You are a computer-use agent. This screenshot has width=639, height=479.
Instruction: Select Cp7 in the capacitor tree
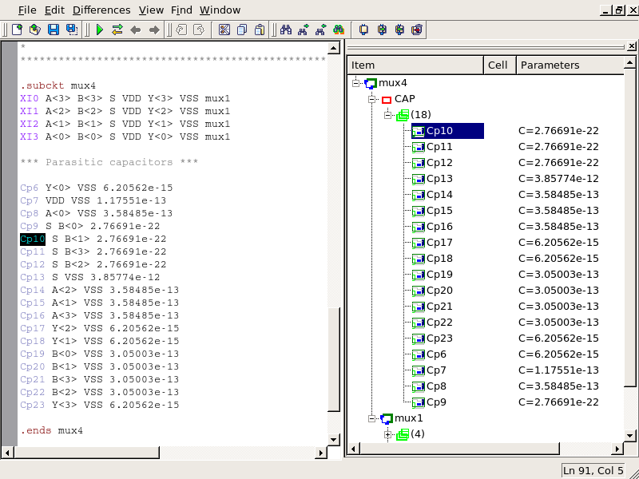(x=436, y=370)
